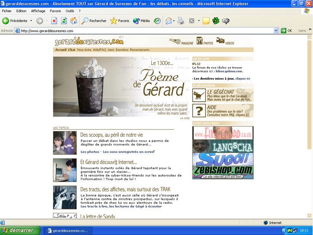Go to the Accueil page link
Viewport: 313px width, 235px height.
[x=61, y=50]
